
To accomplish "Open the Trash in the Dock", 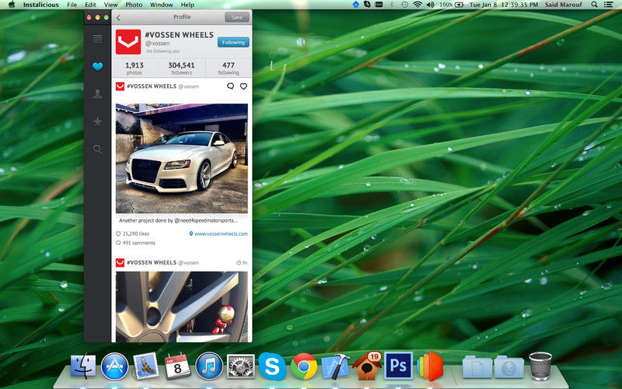I will point(540,366).
